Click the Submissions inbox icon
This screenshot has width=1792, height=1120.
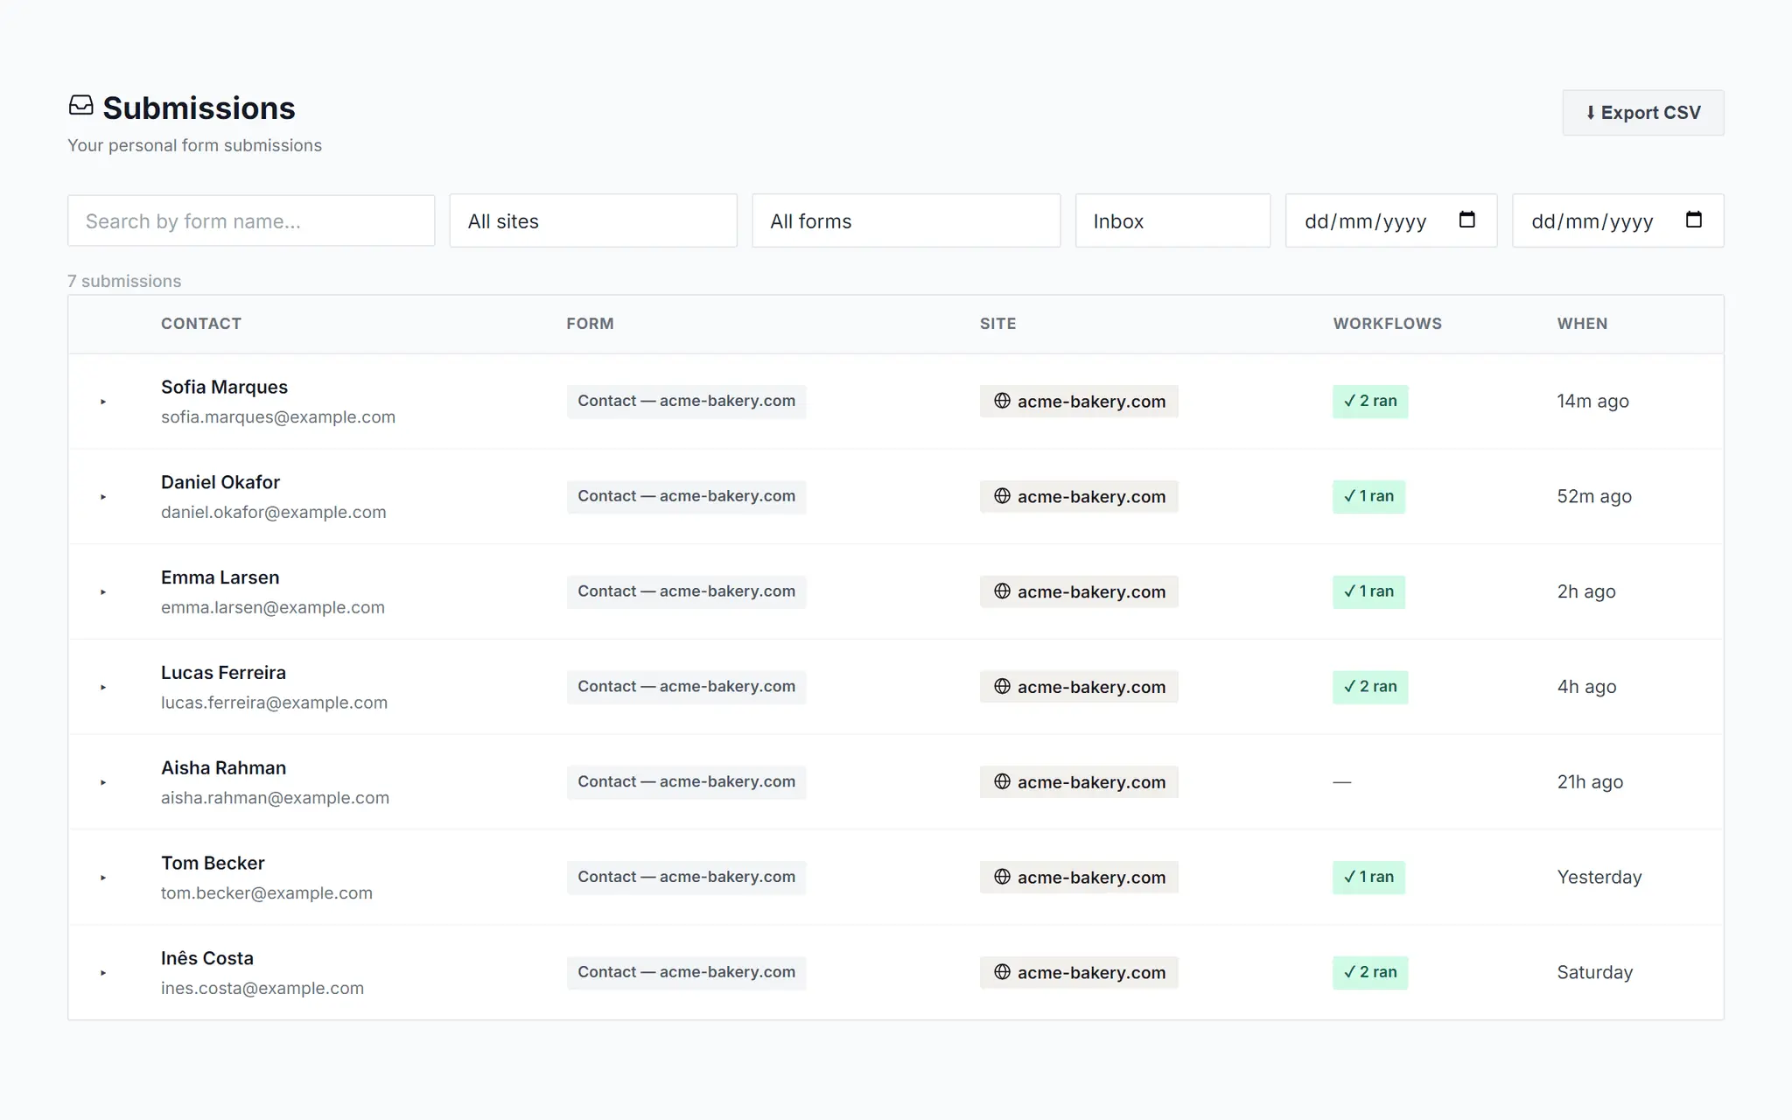pyautogui.click(x=81, y=106)
